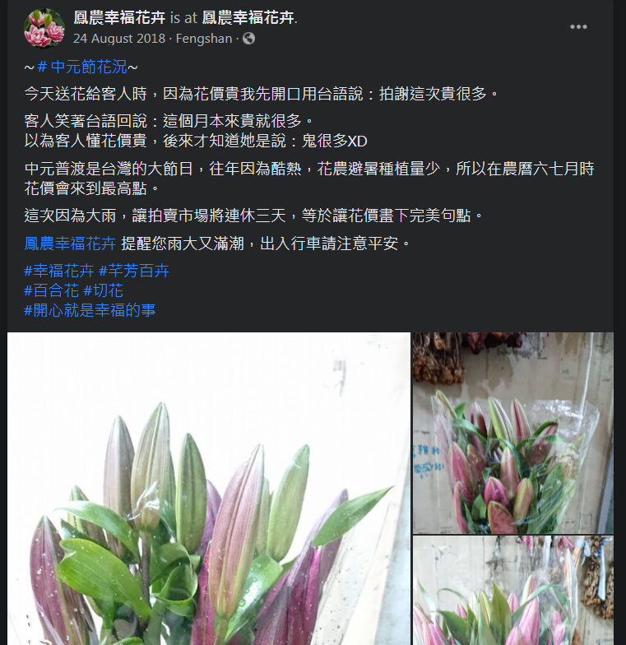Image resolution: width=626 pixels, height=645 pixels.
Task: Click the post date 24 August 2018
Action: point(119,39)
